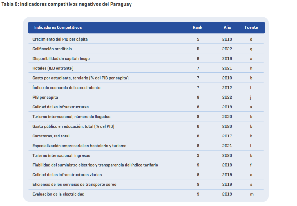Click the 'Rank' column header
297x206 pixels.
point(198,27)
